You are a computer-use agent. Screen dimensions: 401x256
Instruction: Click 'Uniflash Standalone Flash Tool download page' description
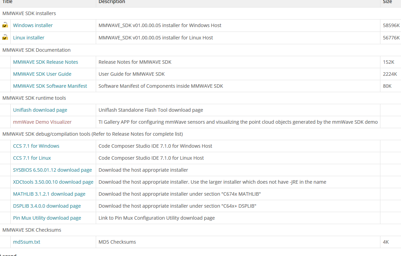[x=151, y=110]
